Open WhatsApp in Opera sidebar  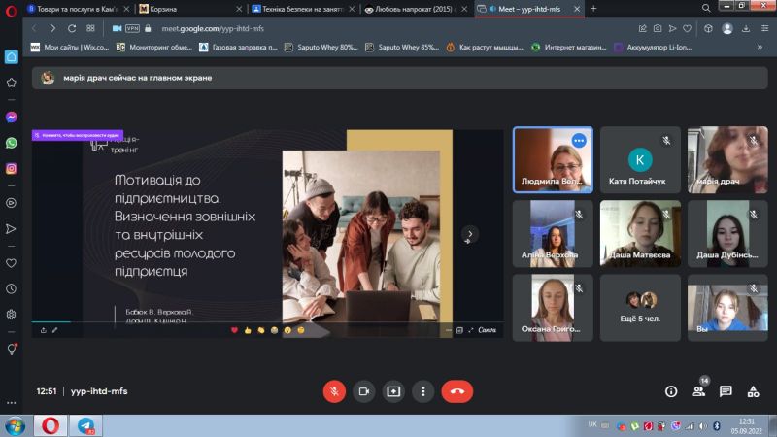point(12,143)
